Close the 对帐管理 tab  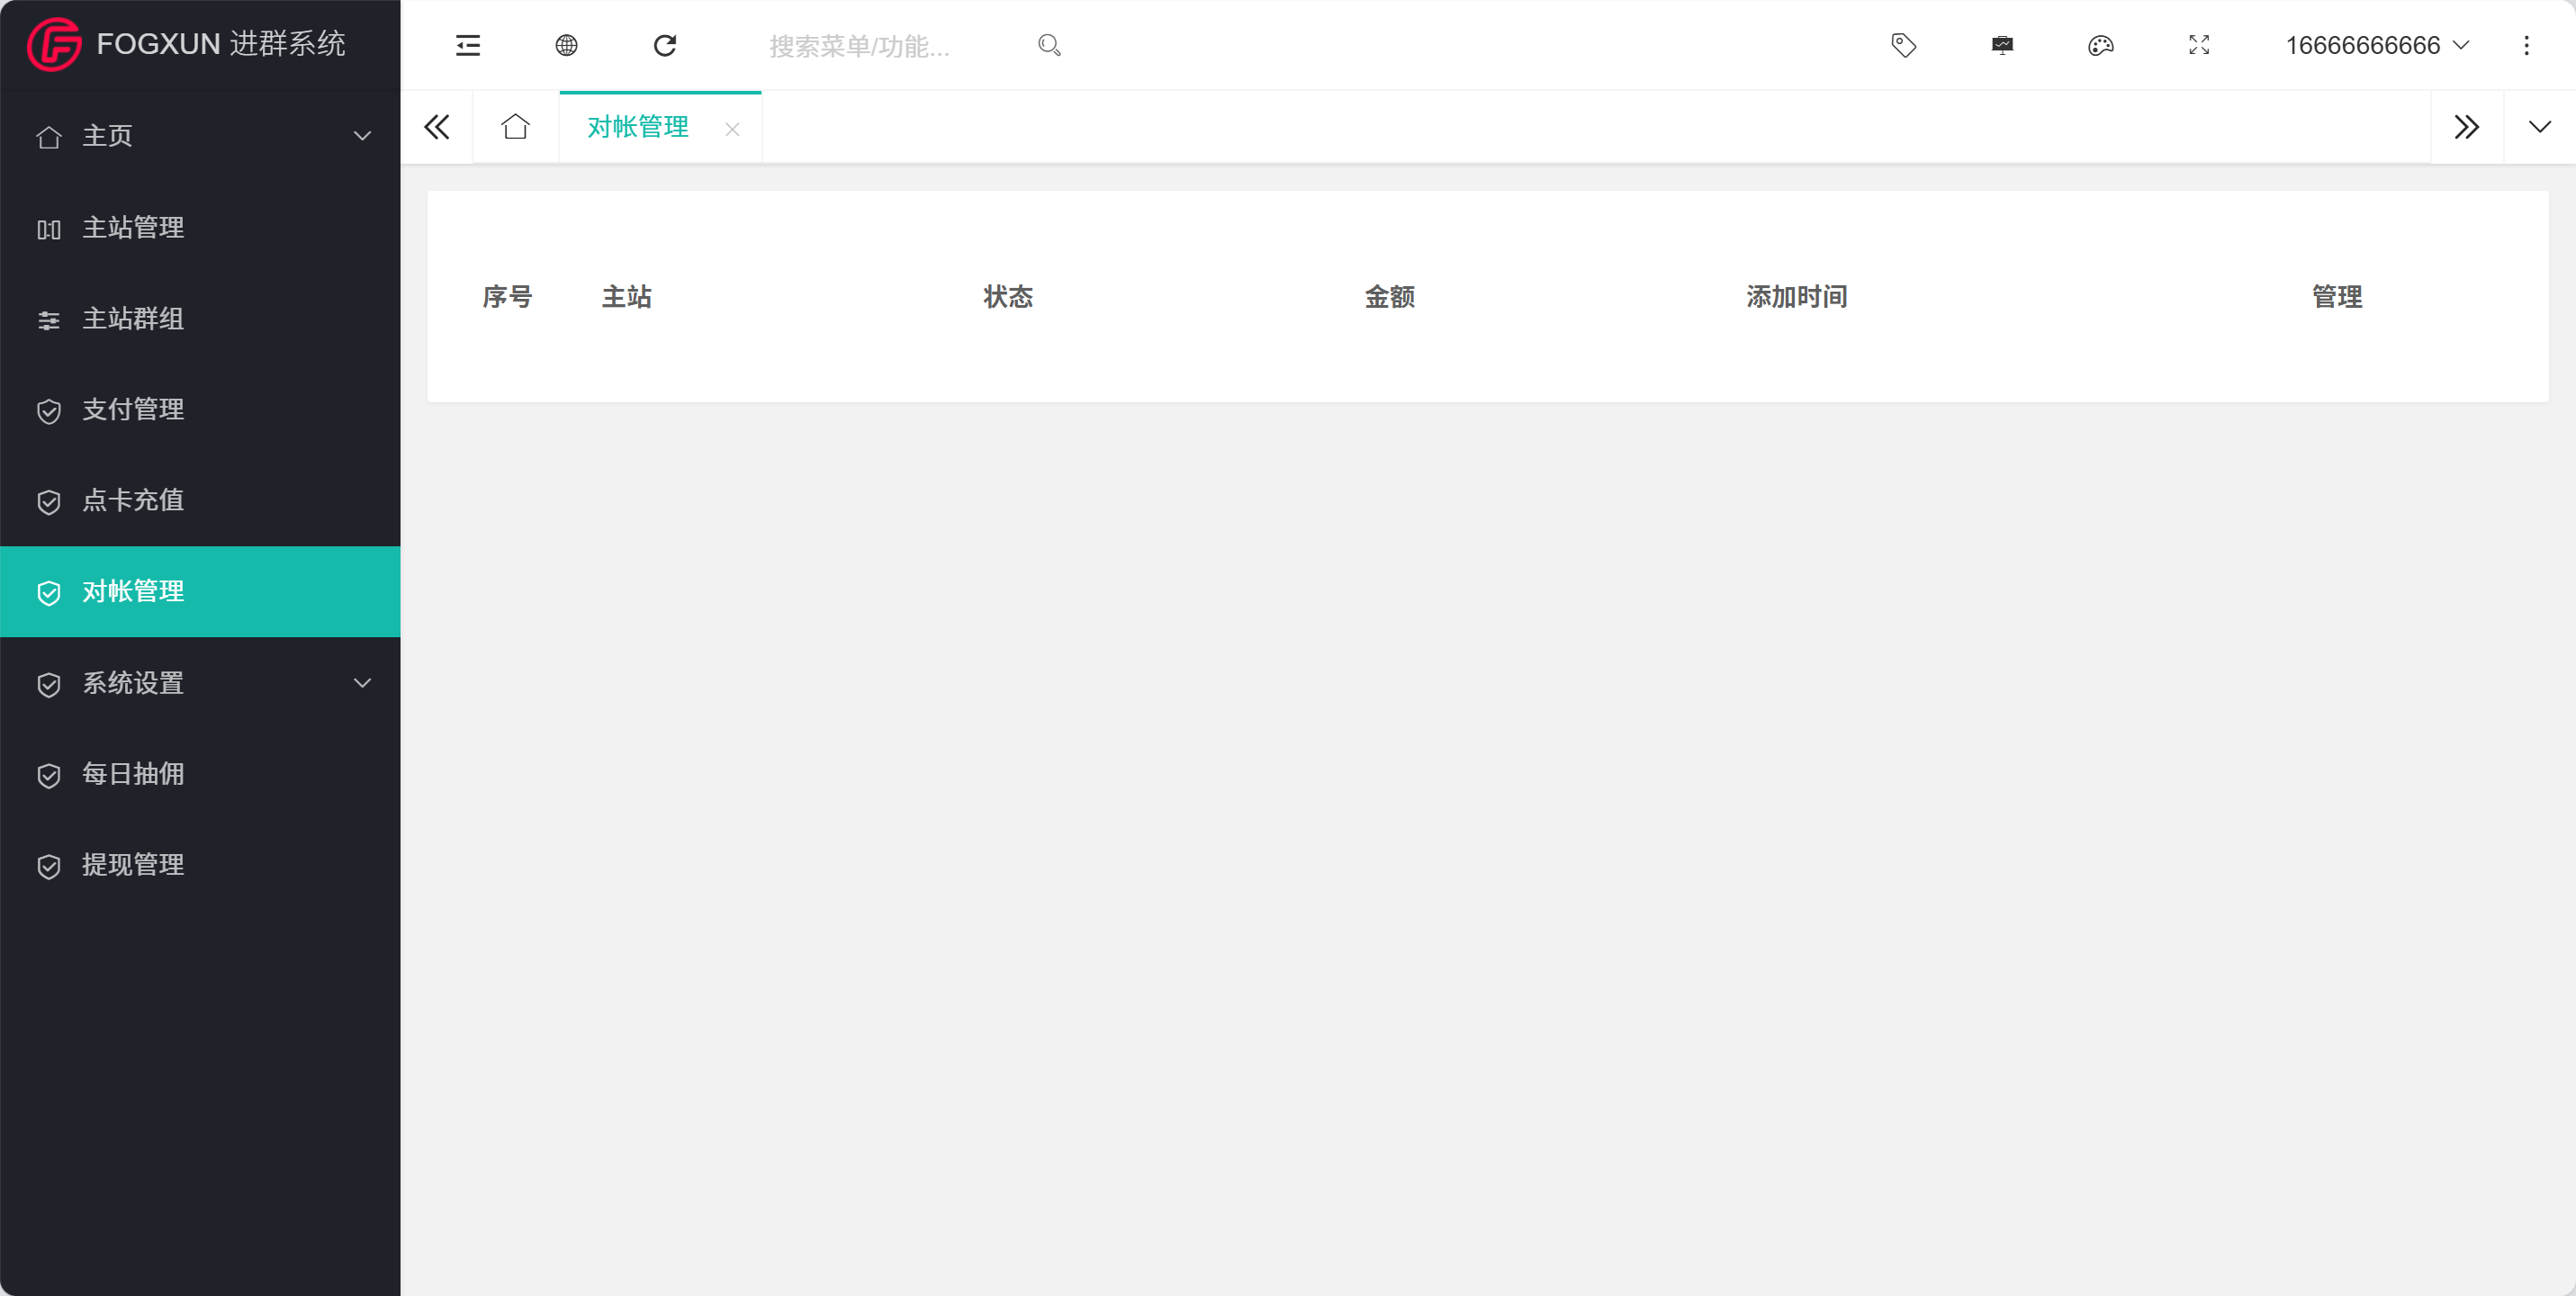click(x=732, y=129)
